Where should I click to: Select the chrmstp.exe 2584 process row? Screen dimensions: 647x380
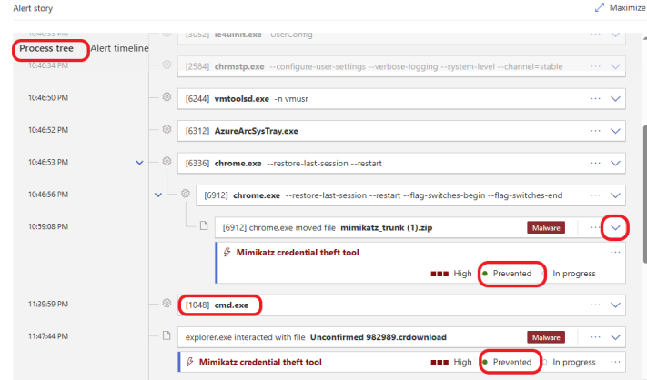[401, 66]
